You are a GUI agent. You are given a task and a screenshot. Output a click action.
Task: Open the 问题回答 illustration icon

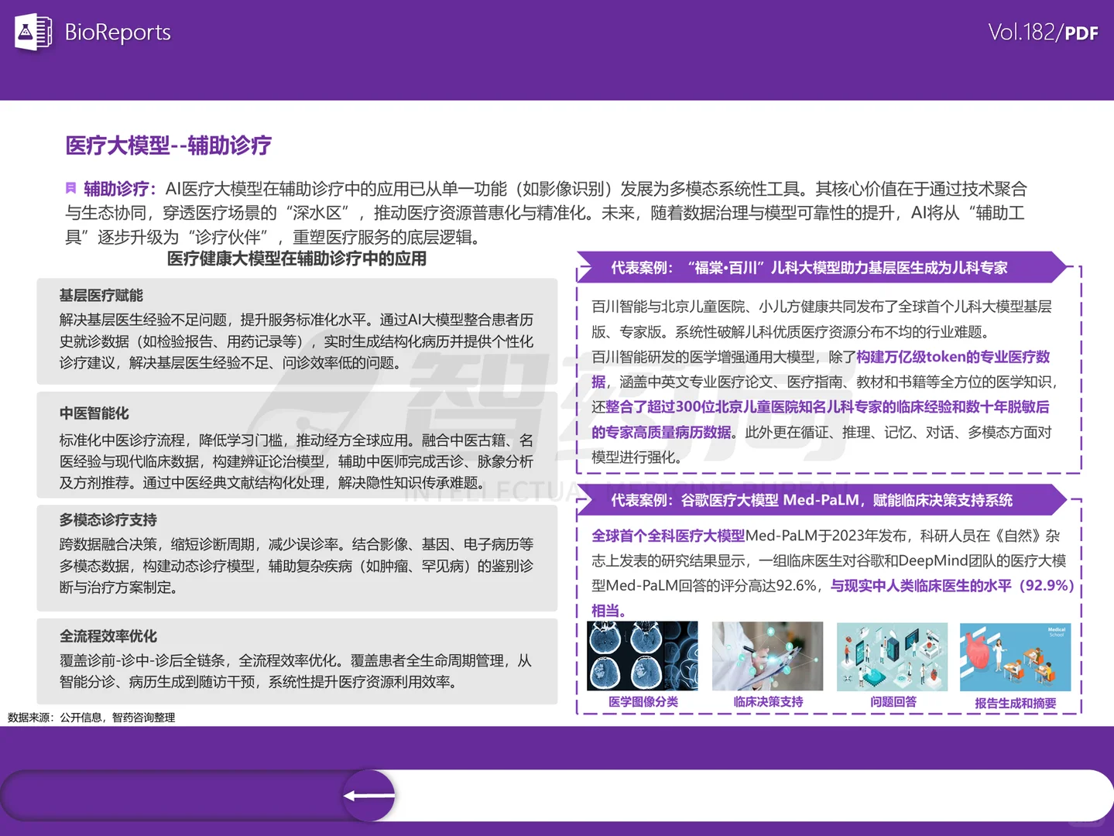click(891, 655)
